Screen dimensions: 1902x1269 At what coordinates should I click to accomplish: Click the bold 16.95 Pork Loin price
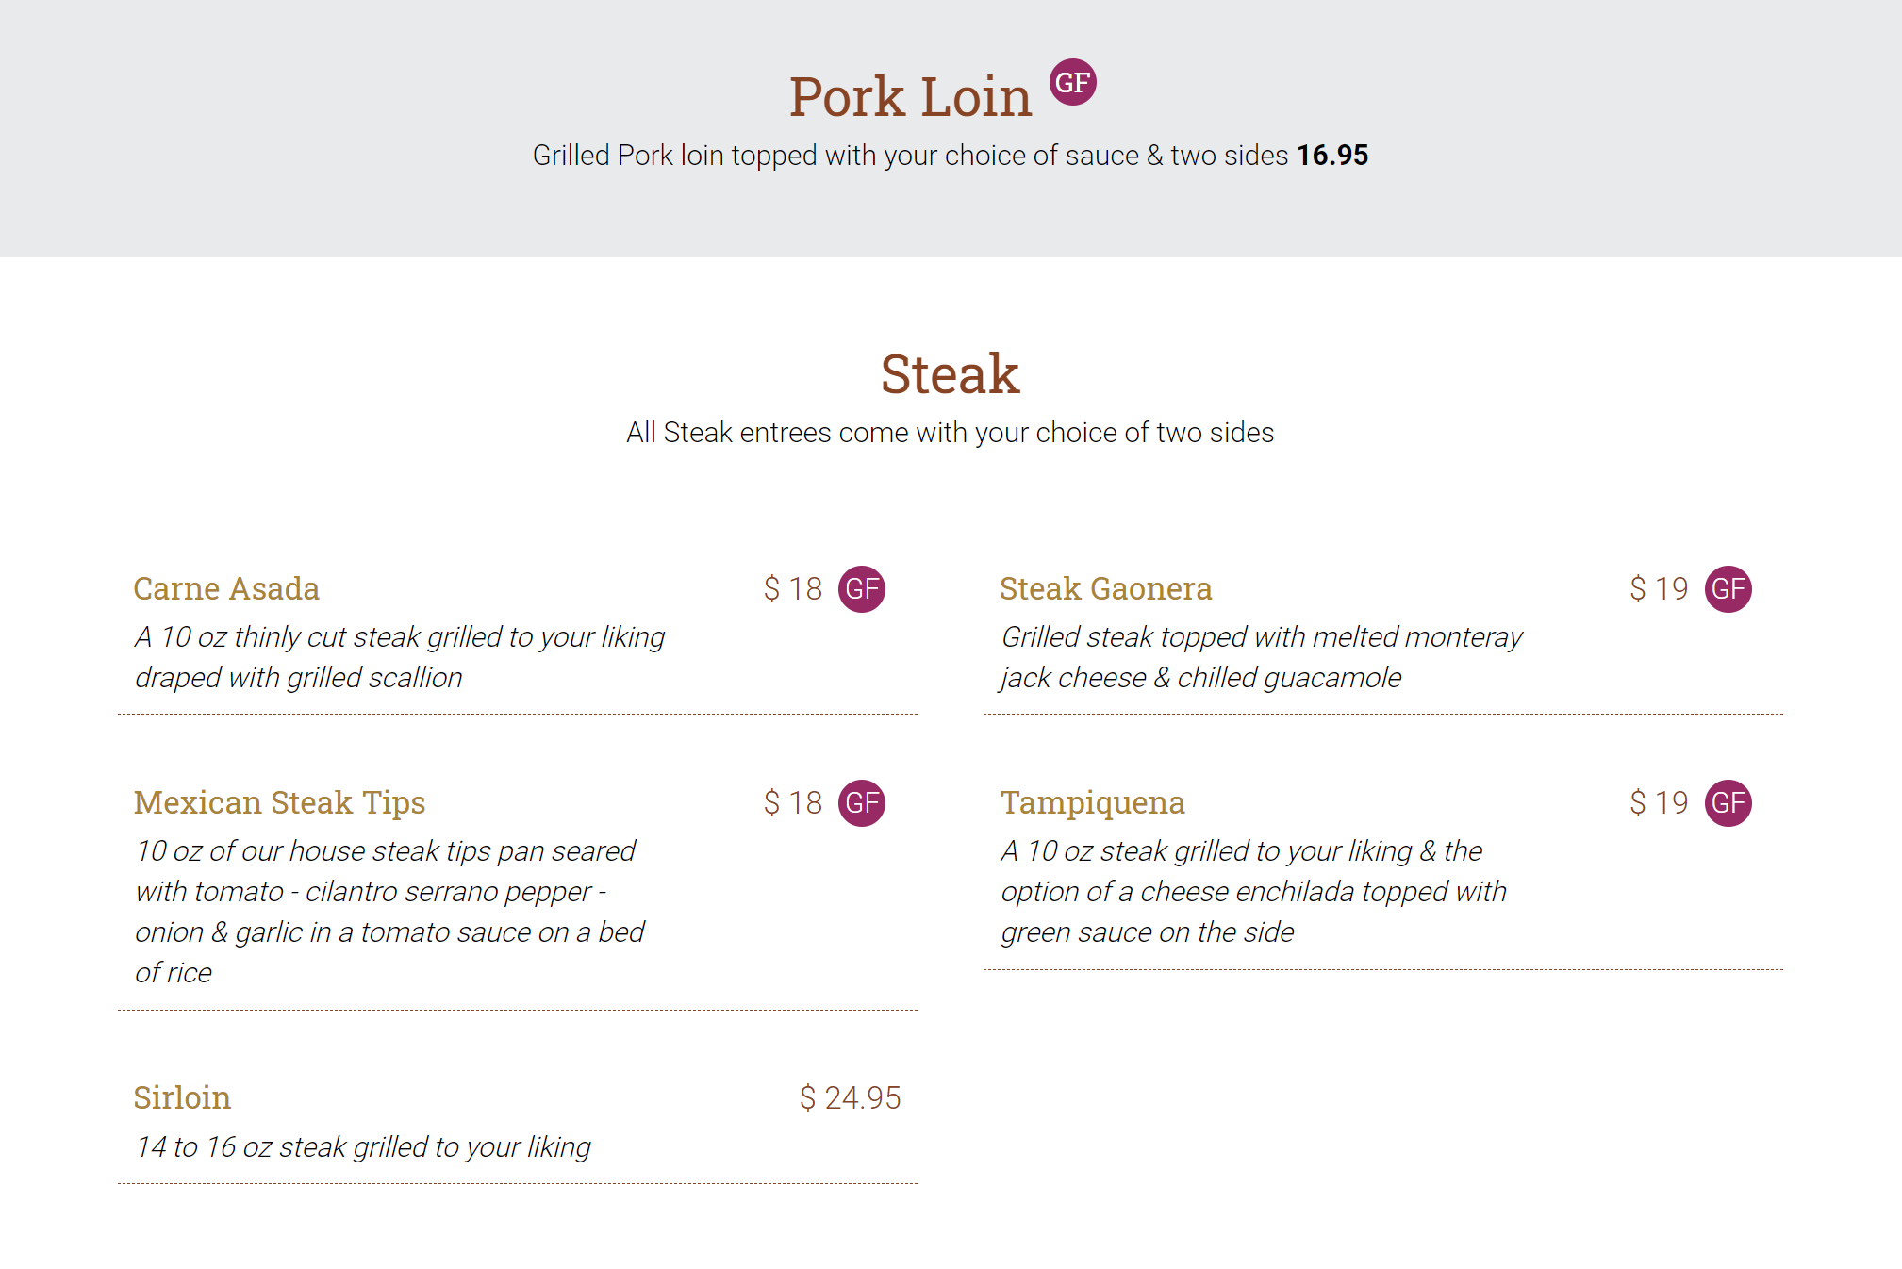click(x=1331, y=156)
